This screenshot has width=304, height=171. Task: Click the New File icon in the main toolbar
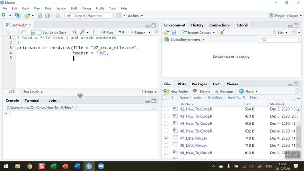click(4, 15)
